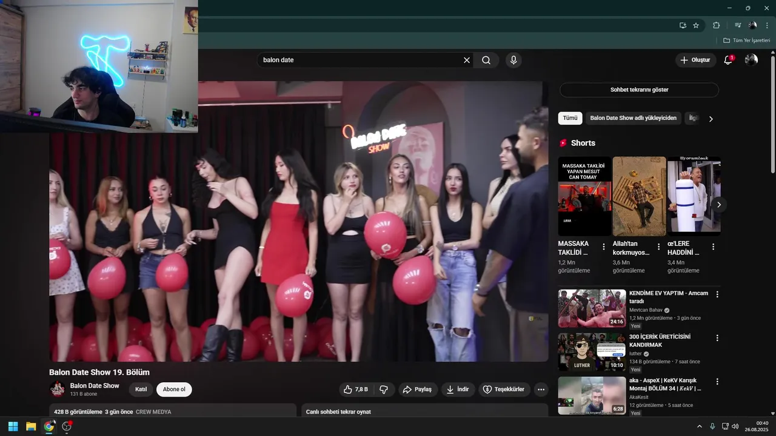
Task: Show hidden system tray icons
Action: pyautogui.click(x=699, y=426)
